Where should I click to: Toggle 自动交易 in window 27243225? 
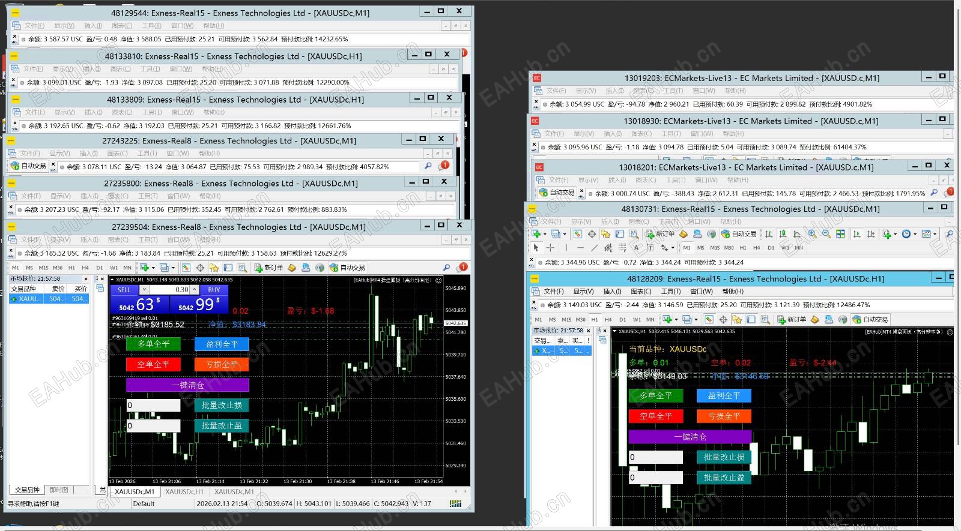pos(28,166)
